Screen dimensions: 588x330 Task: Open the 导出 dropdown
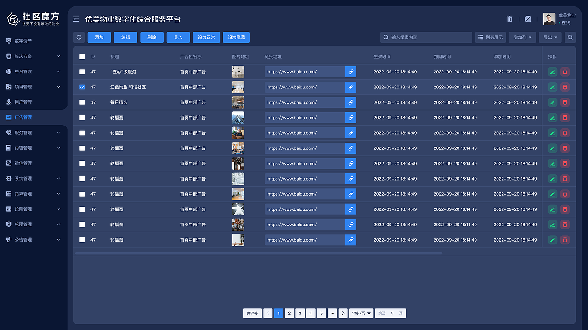tap(550, 37)
